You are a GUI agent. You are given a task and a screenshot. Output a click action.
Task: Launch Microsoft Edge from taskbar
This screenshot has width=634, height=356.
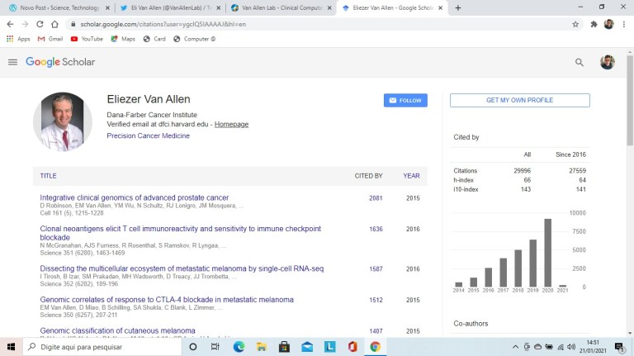click(239, 347)
